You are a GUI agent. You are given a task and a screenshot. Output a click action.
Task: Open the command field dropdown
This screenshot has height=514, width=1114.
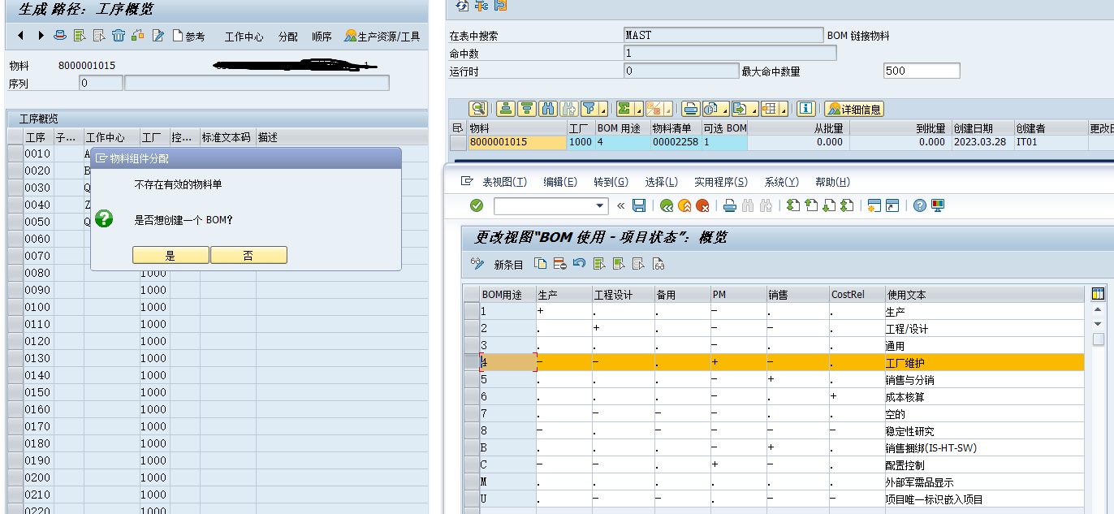click(601, 205)
